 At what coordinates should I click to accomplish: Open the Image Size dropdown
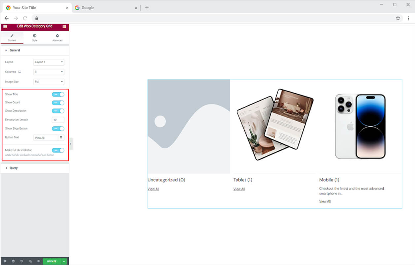[x=49, y=82]
